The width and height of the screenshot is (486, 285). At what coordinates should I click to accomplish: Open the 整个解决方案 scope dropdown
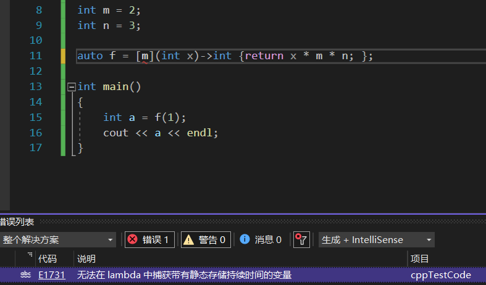point(59,240)
